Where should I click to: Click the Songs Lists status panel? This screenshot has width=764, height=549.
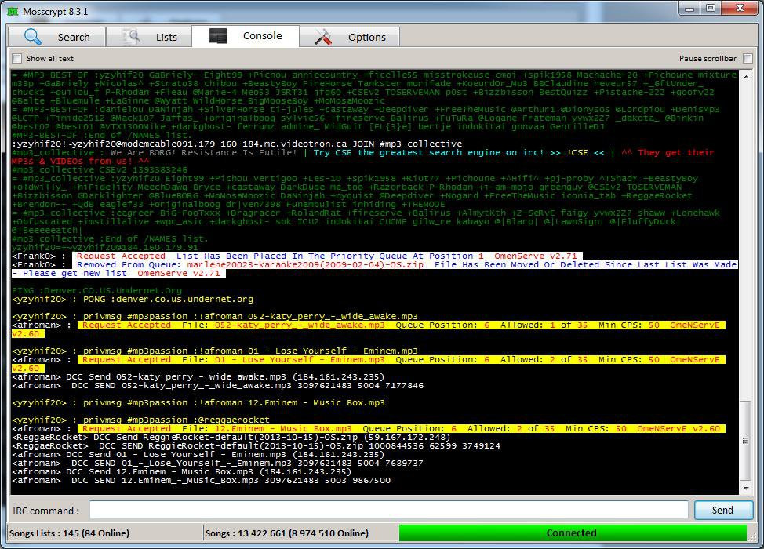(x=105, y=533)
